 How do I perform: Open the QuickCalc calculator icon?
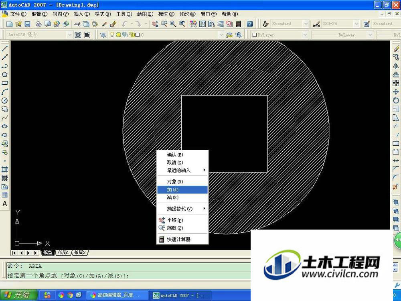pos(239,24)
